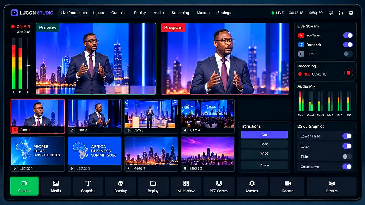Click the Stream broadcast icon button
Image resolution: width=365 pixels, height=205 pixels.
click(x=332, y=186)
